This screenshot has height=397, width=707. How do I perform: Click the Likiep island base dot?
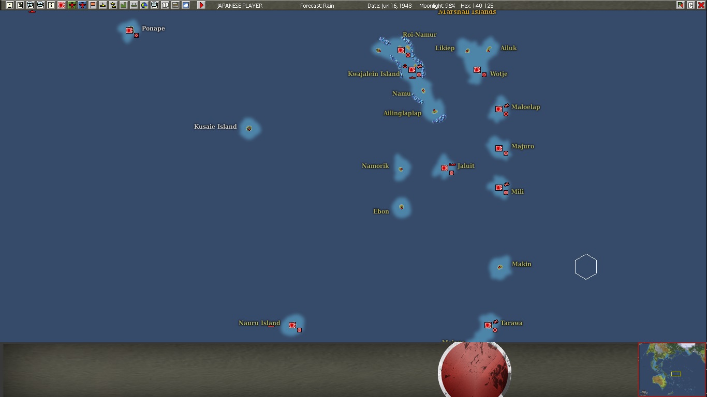(x=467, y=51)
